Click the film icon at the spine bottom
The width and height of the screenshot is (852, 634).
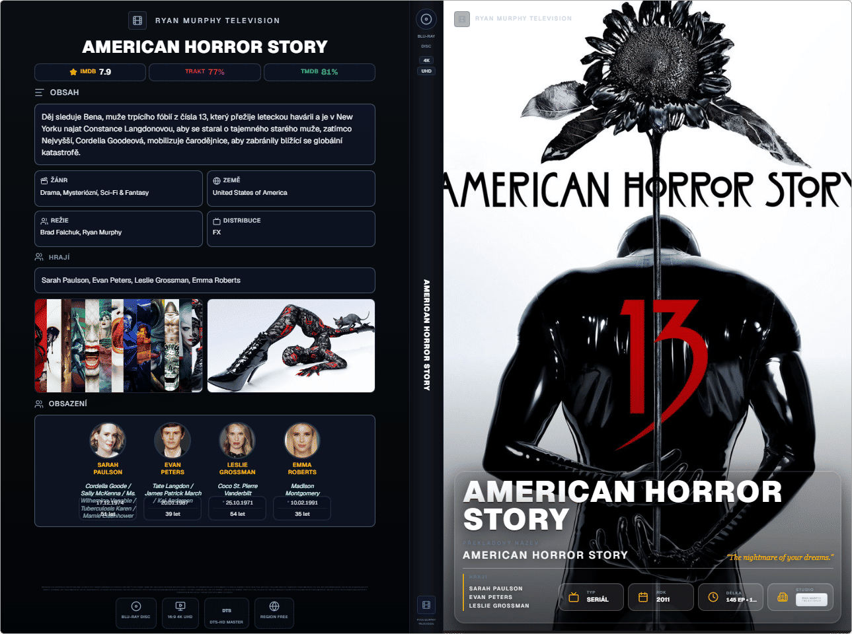pos(426,605)
